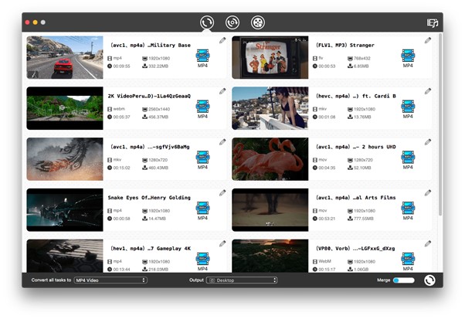Start conversion with the round convert button
The height and width of the screenshot is (319, 465).
(429, 280)
